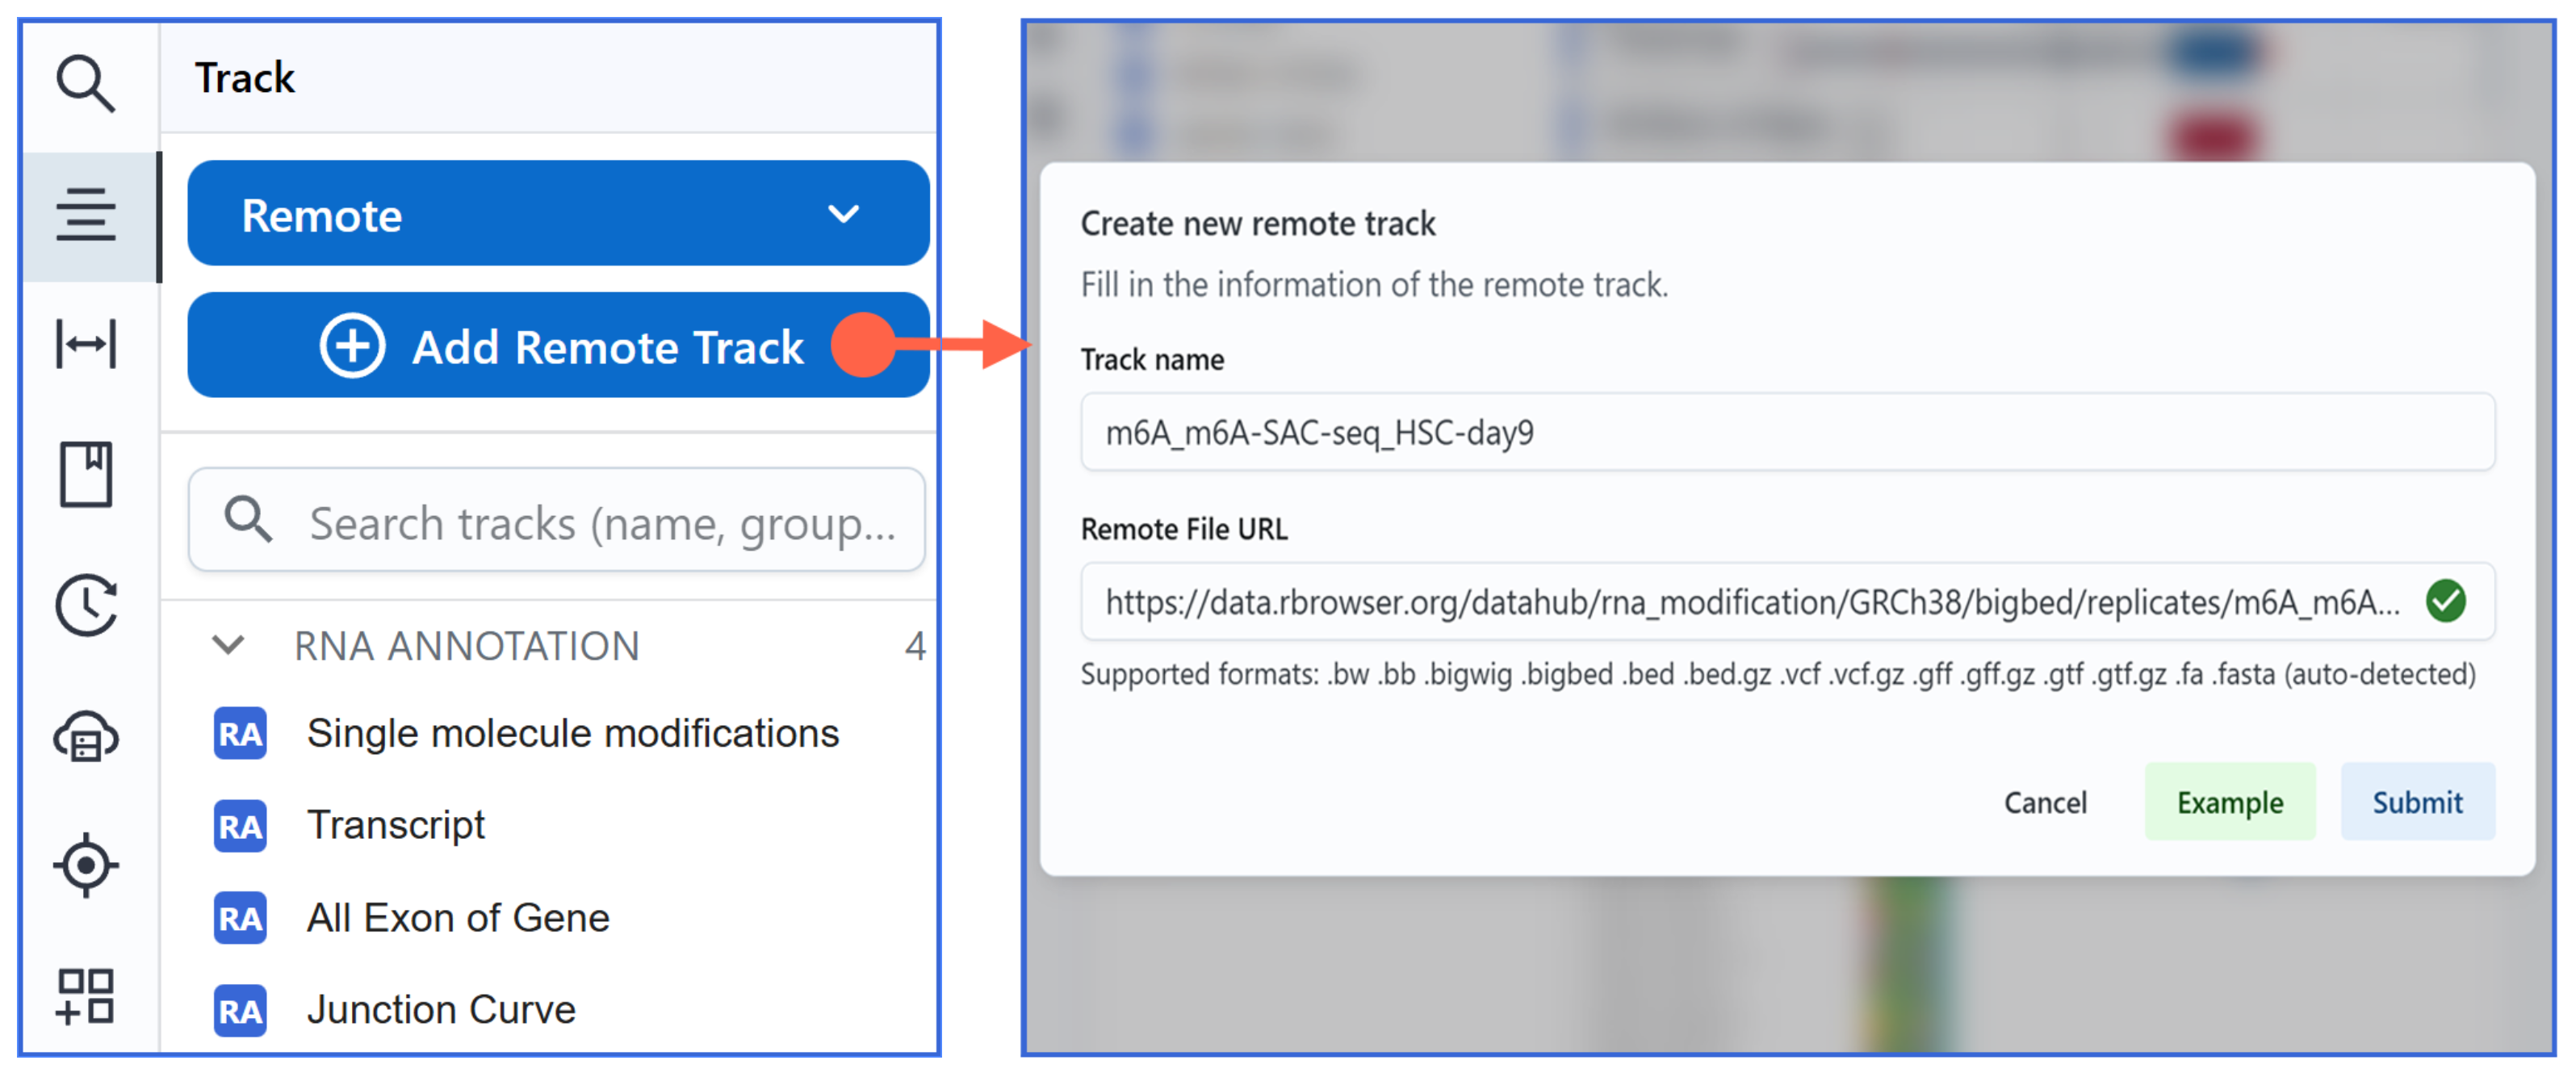Open the Remote track source dropdown
This screenshot has height=1077, width=2576.
[558, 214]
